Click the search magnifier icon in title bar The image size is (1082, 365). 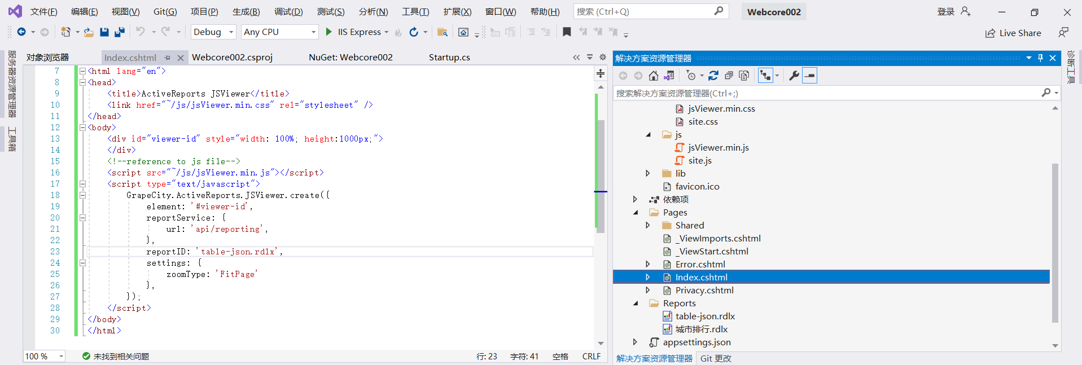[719, 11]
